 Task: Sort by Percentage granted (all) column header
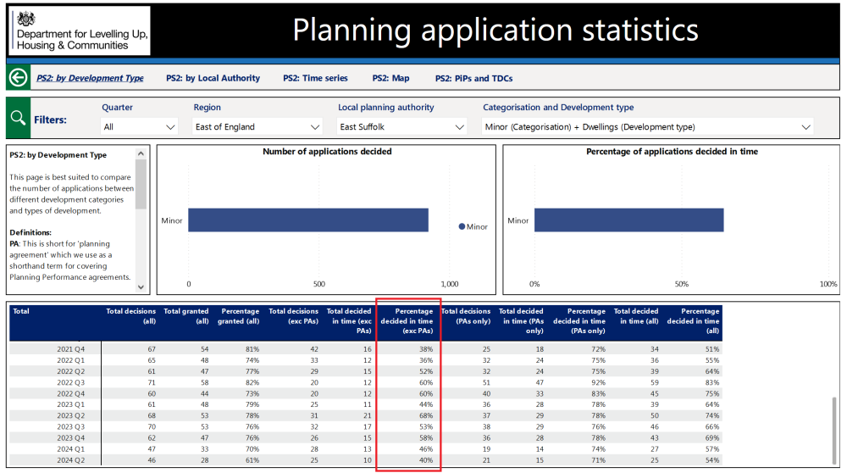tap(238, 315)
